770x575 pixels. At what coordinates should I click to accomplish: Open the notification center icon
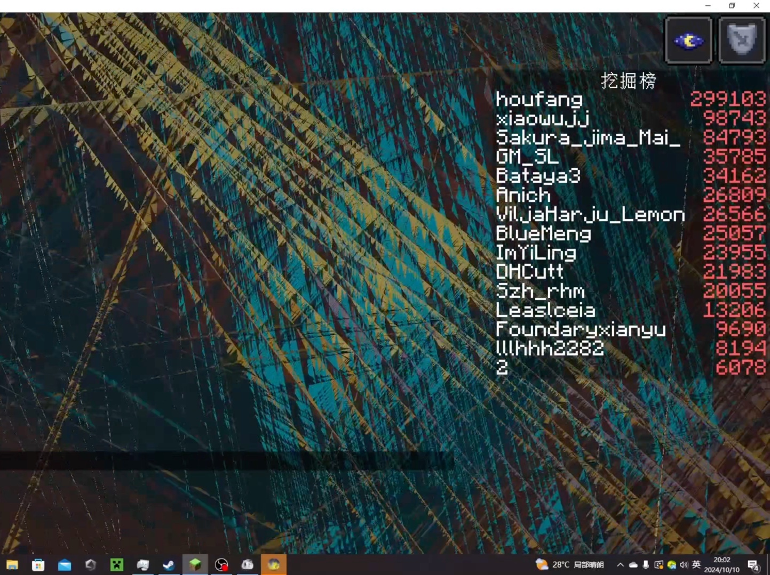point(753,565)
